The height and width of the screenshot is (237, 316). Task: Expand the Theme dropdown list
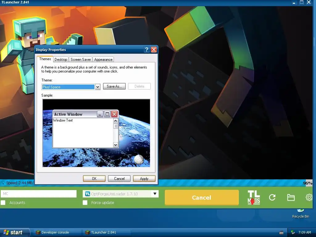click(98, 87)
